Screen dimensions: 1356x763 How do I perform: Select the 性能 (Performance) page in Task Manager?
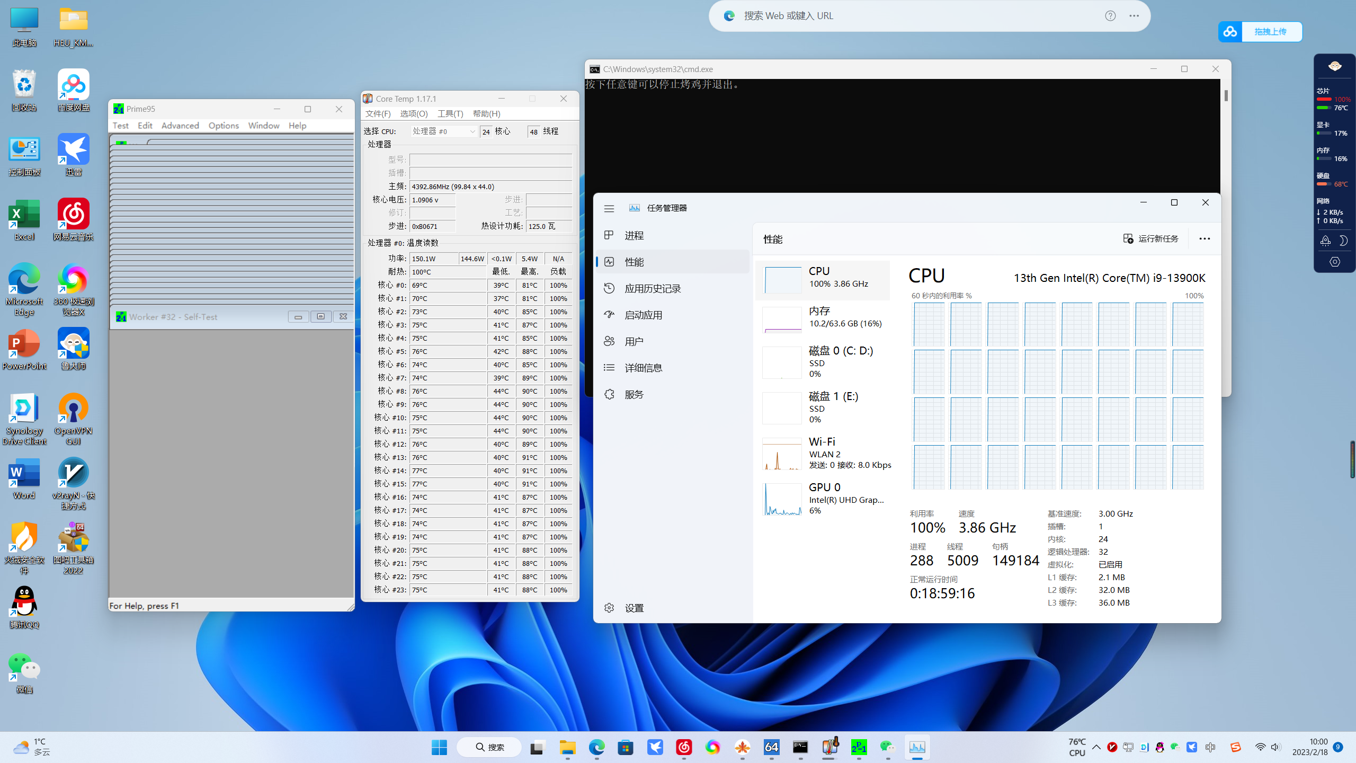coord(673,262)
